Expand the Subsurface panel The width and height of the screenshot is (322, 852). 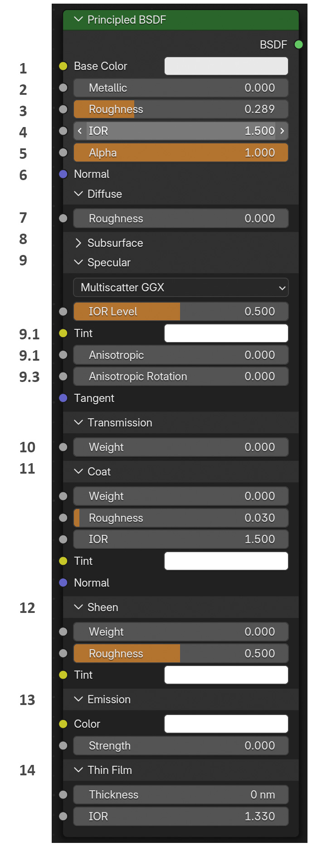click(78, 243)
